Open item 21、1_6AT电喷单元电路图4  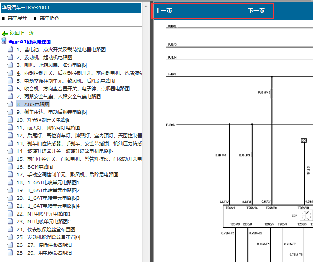48,206
